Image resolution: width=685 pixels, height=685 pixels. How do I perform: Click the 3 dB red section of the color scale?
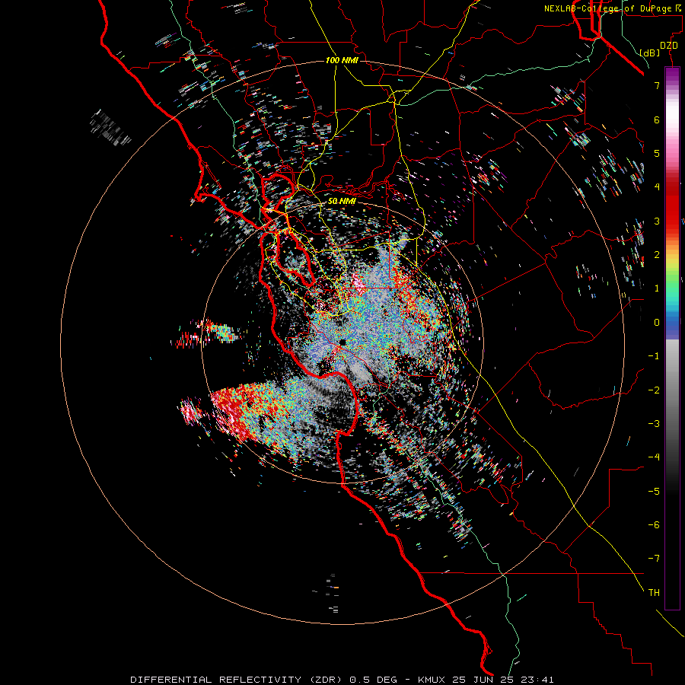pos(672,221)
